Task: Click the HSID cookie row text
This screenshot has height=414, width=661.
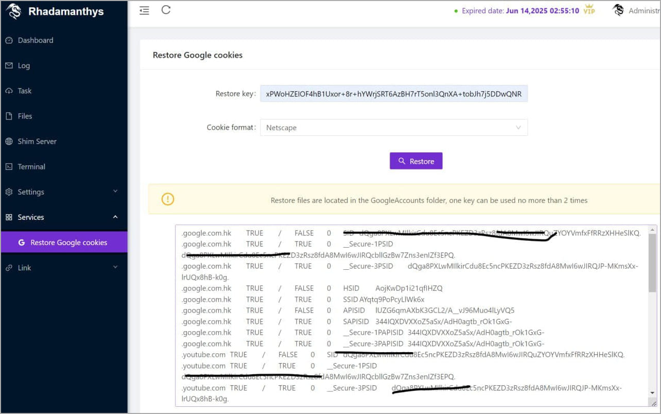Action: tap(312, 288)
